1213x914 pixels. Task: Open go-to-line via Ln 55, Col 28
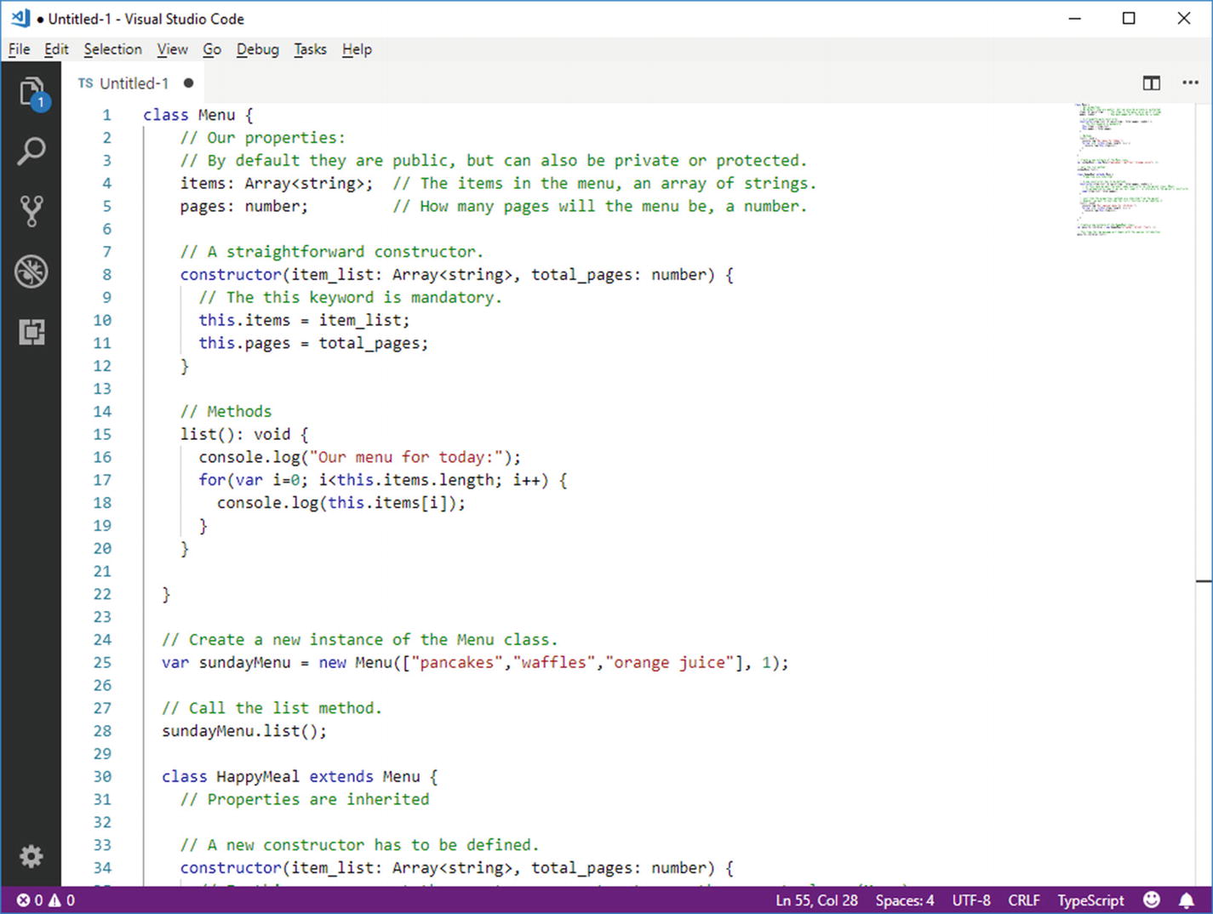point(815,900)
